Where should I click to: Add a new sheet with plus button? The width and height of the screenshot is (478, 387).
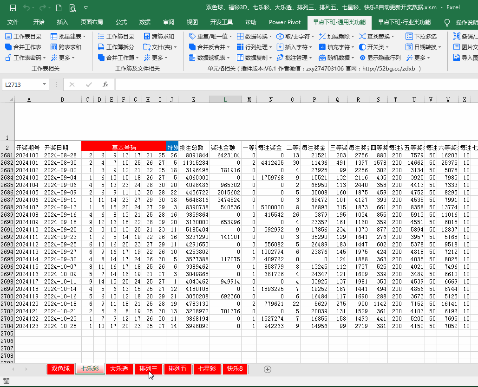pos(268,369)
